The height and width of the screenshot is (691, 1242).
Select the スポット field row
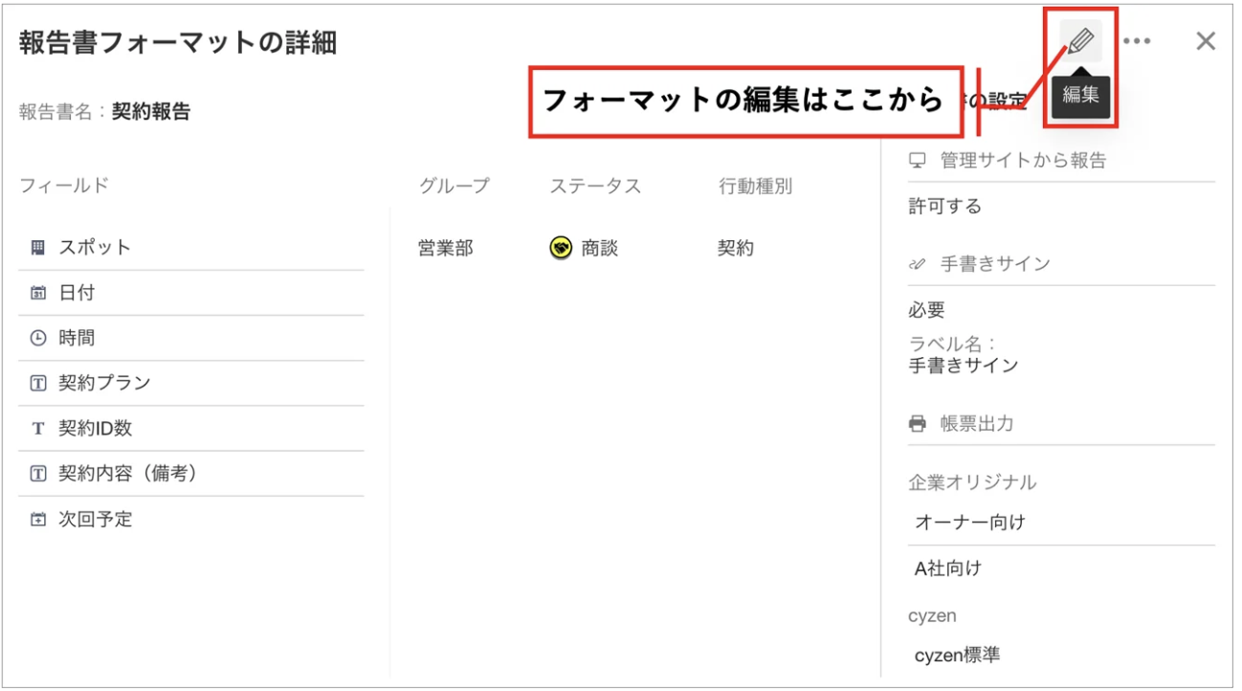click(191, 247)
